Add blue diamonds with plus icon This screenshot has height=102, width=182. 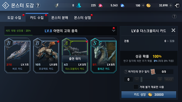coord(143,6)
